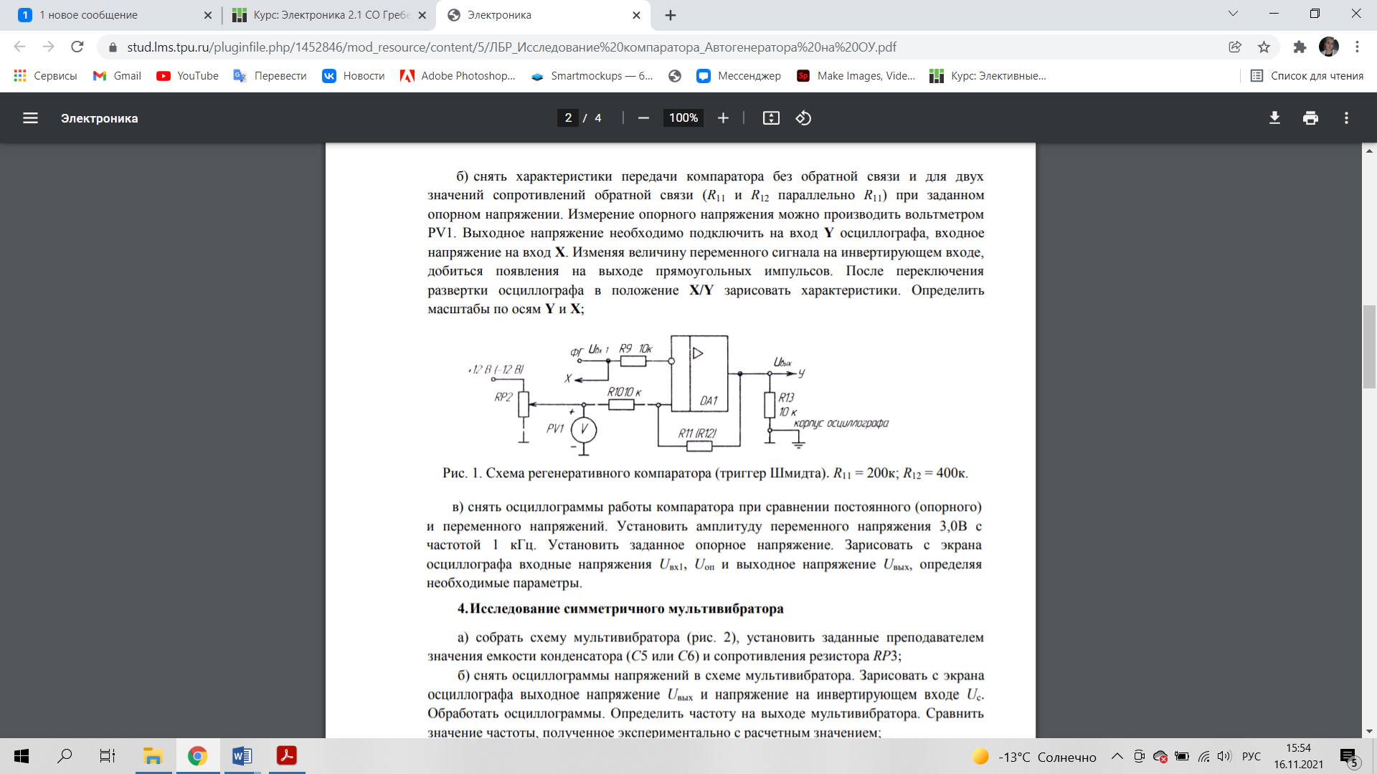The height and width of the screenshot is (774, 1377).
Task: Go back in browser history
Action: [19, 47]
